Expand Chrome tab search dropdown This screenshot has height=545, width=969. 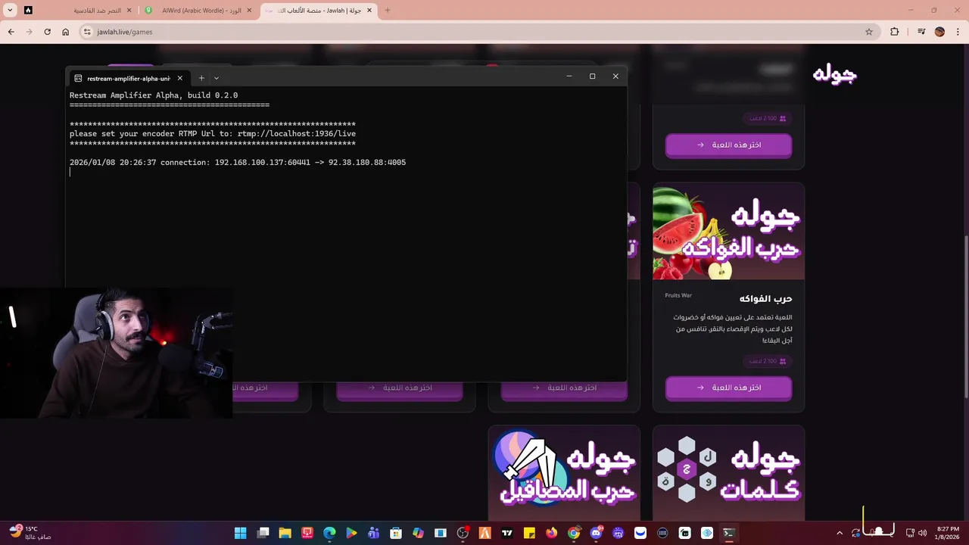pyautogui.click(x=10, y=11)
